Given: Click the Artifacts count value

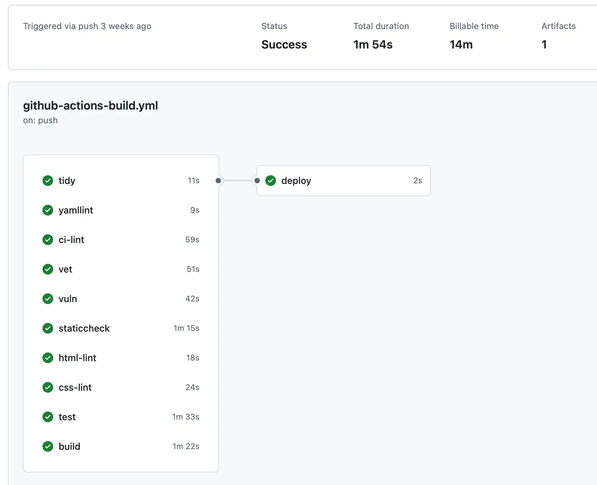Looking at the screenshot, I should 545,45.
